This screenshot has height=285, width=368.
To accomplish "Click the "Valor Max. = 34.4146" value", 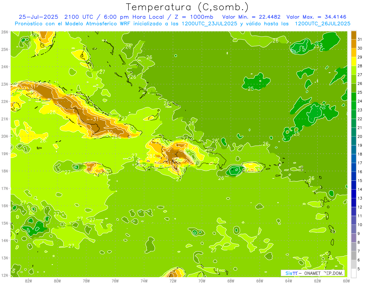I will [x=316, y=17].
